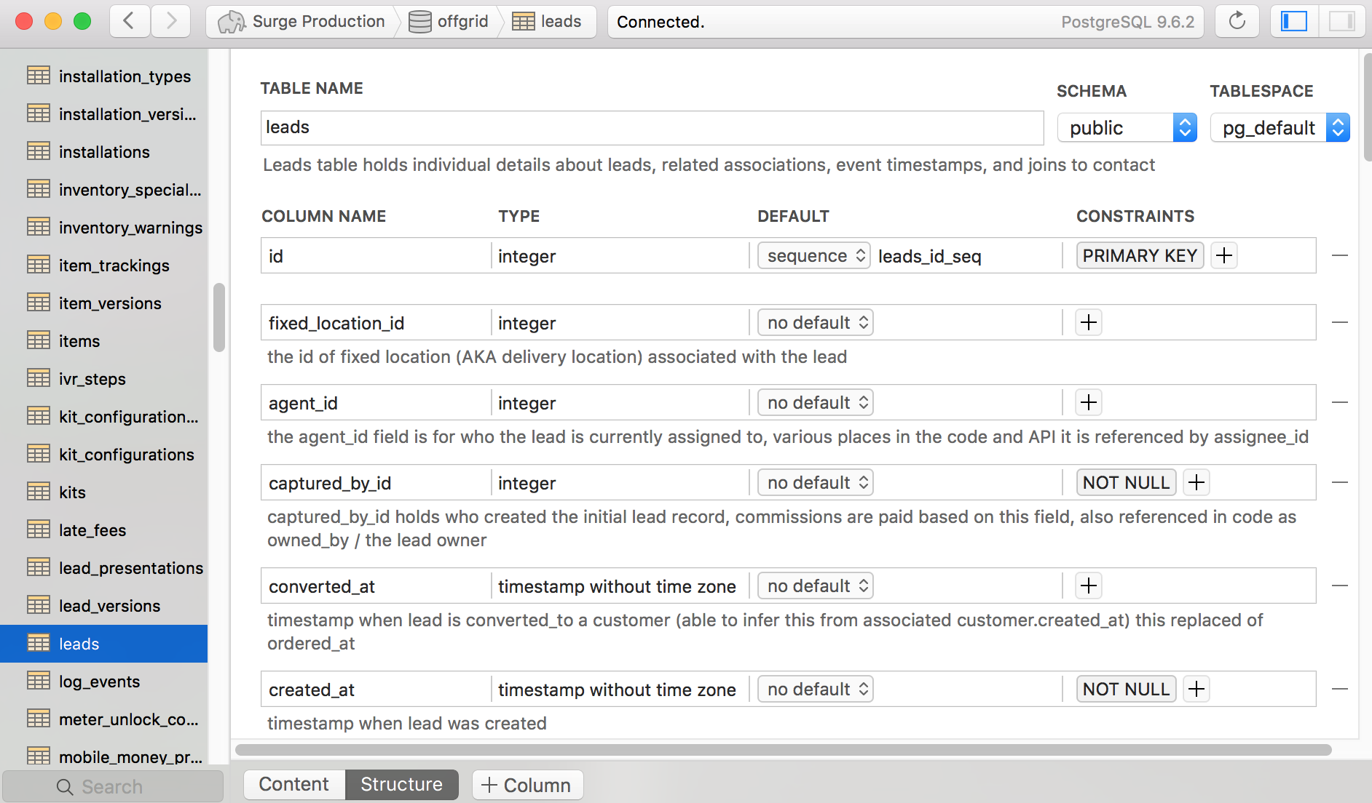1372x803 pixels.
Task: Add constraint to the id column
Action: click(1224, 255)
